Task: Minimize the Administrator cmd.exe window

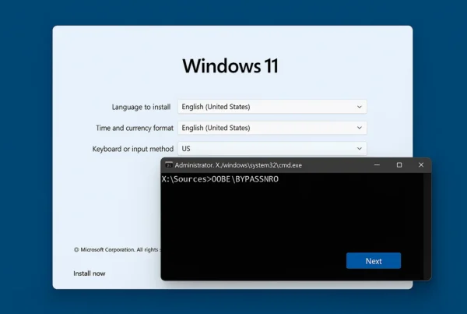Action: (377, 165)
